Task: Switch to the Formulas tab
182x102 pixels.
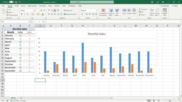Action: [x=42, y=6]
